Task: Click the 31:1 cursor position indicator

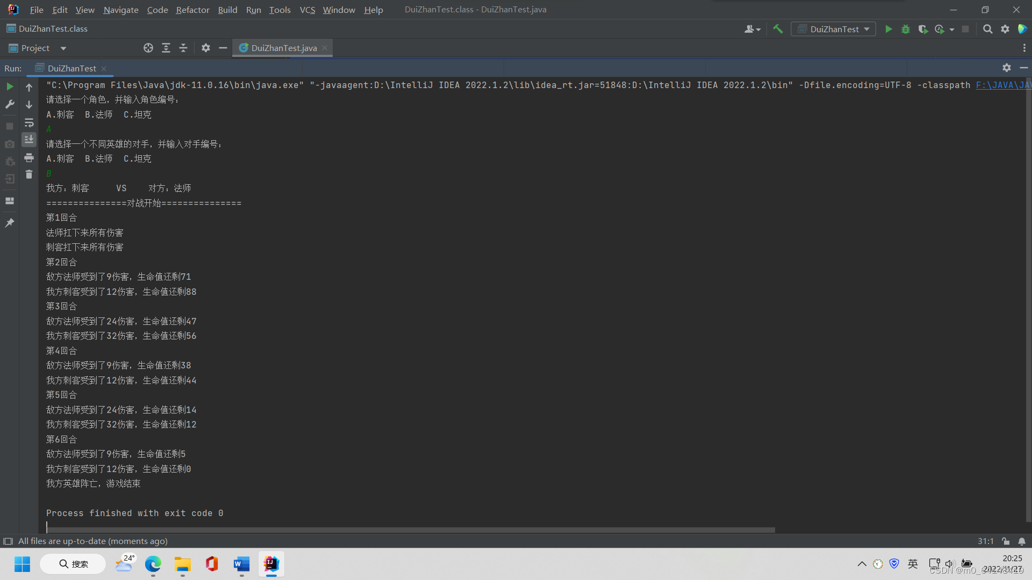Action: point(985,541)
